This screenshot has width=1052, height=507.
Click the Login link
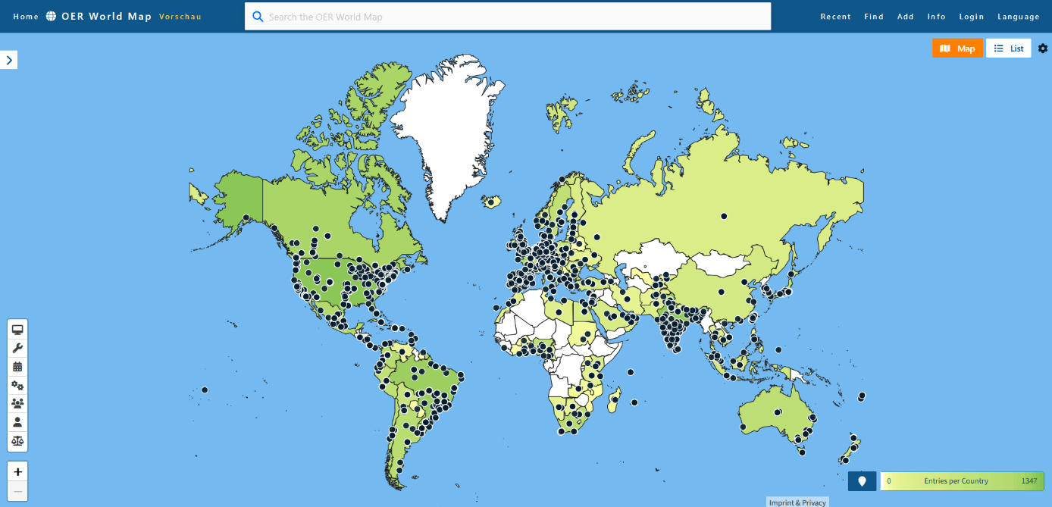(x=971, y=16)
